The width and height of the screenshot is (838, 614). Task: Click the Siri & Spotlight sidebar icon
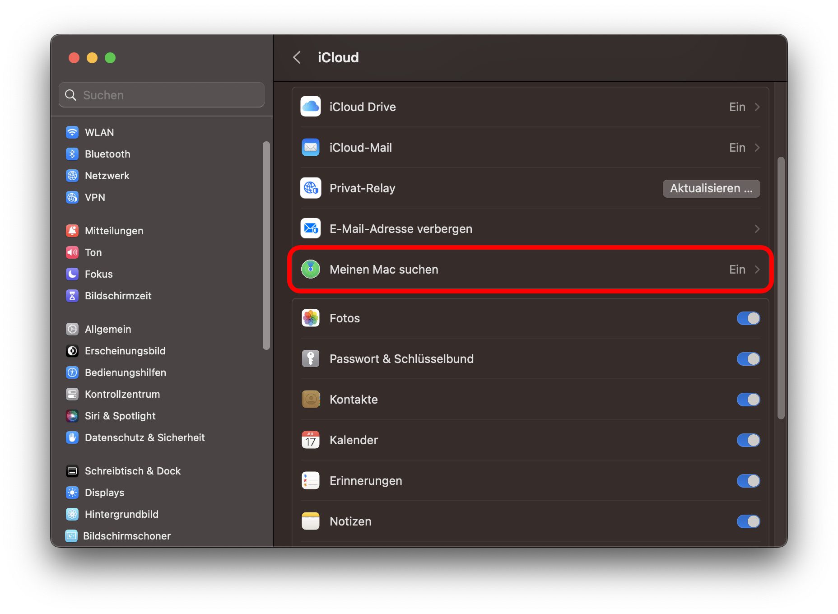tap(72, 416)
